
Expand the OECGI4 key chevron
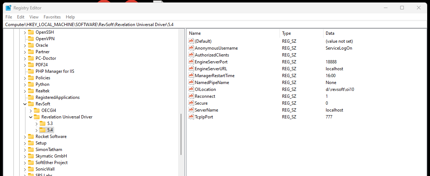pos(31,110)
